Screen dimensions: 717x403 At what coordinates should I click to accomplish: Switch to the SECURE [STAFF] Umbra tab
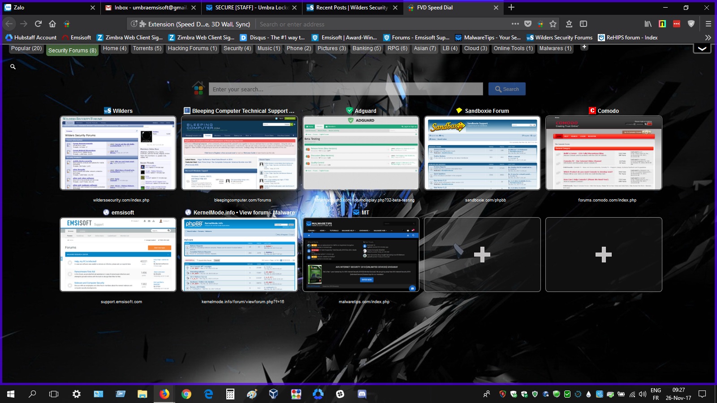[x=251, y=8]
